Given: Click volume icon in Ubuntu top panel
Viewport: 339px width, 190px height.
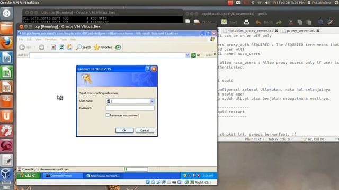Looking at the screenshot, I should 267,3.
